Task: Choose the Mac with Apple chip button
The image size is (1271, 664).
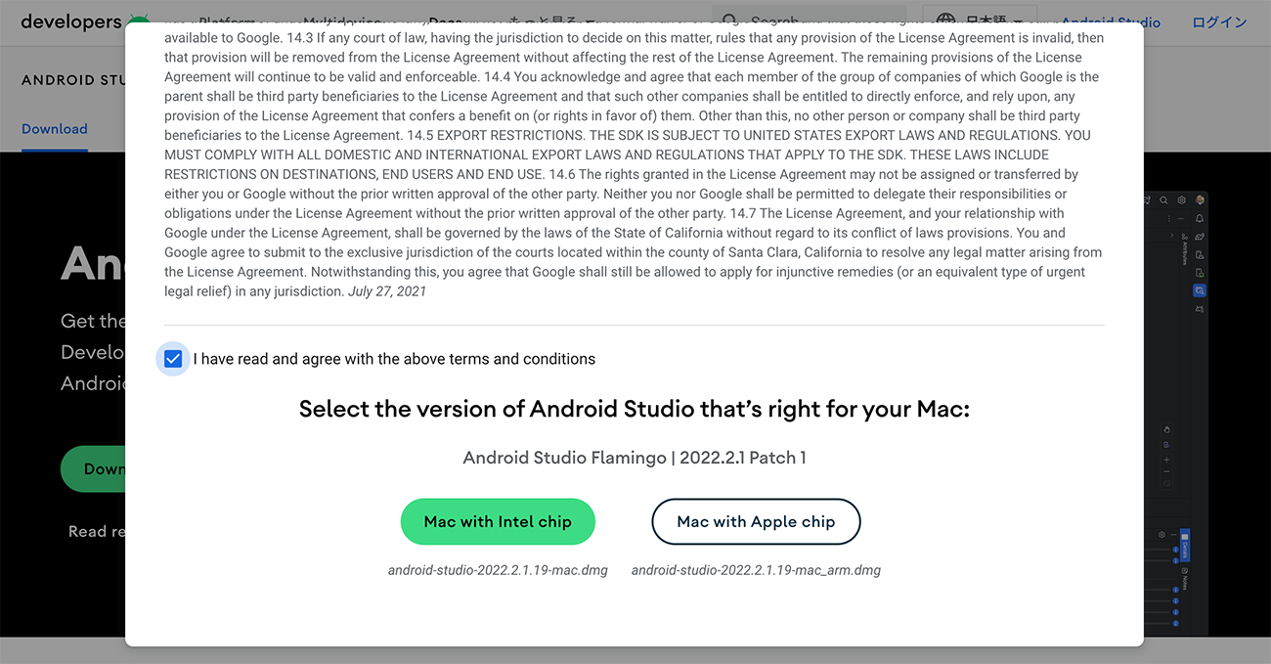Action: (756, 521)
